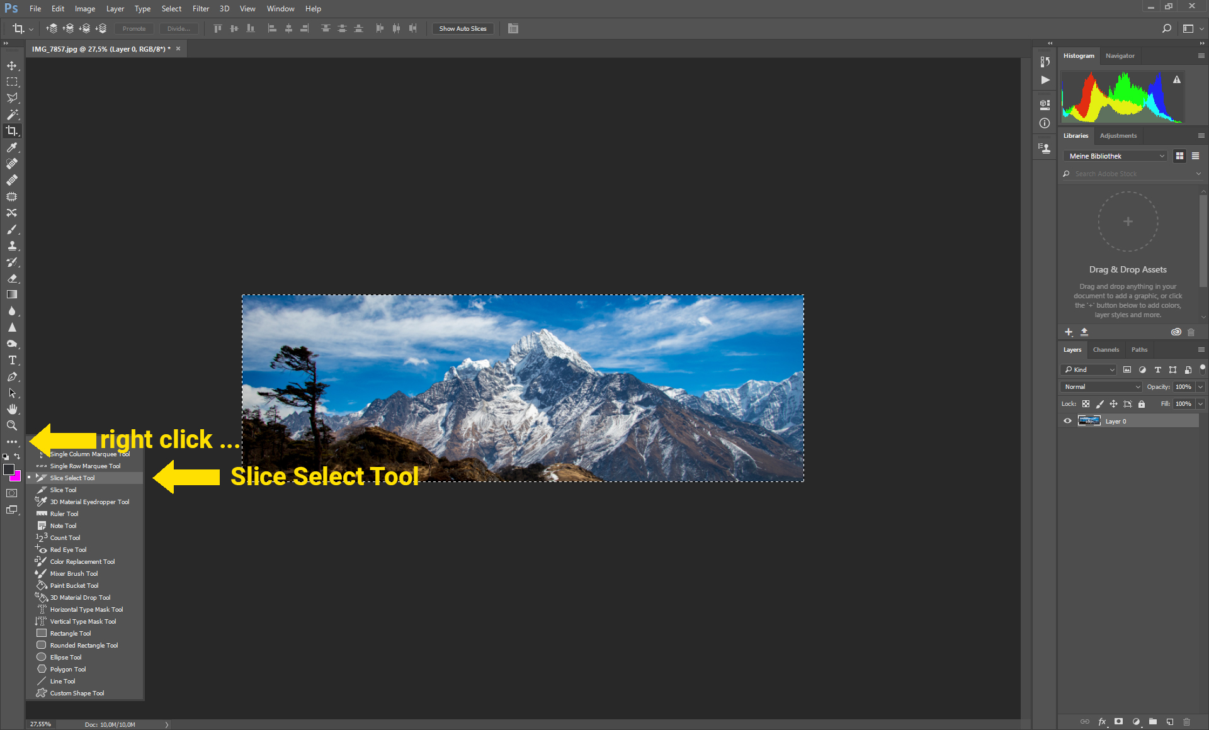This screenshot has width=1209, height=730.
Task: Create a new layer icon
Action: coord(1170,722)
